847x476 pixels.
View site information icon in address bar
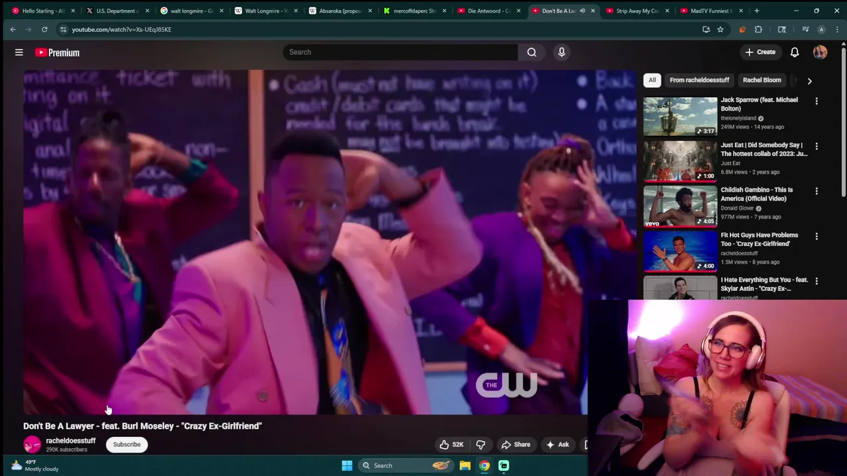pos(63,29)
